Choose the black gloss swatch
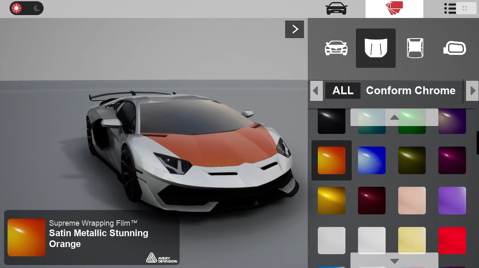Screen dimensions: 479x268 pyautogui.click(x=332, y=121)
